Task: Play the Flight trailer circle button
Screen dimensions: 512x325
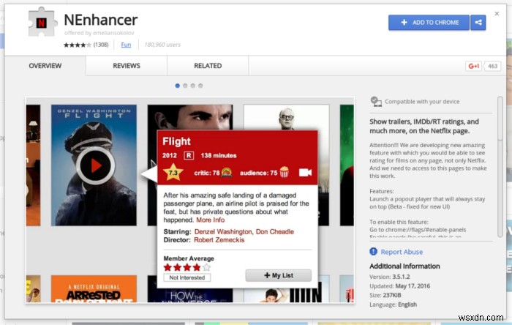Action: coord(95,165)
